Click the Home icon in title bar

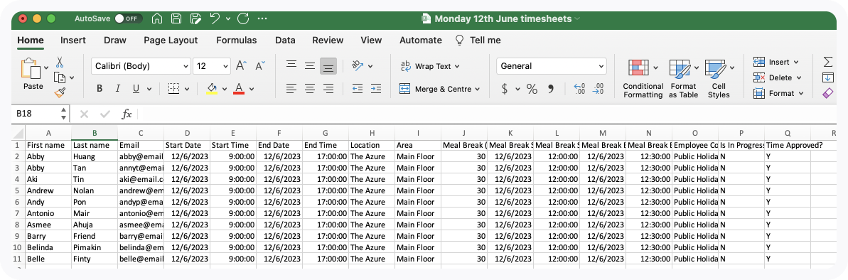coord(157,18)
